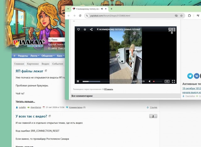Mute the video player volume icon
The width and height of the screenshot is (201, 147).
click(x=149, y=81)
